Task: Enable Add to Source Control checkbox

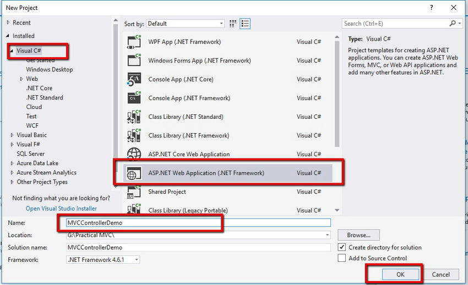Action: [x=342, y=258]
